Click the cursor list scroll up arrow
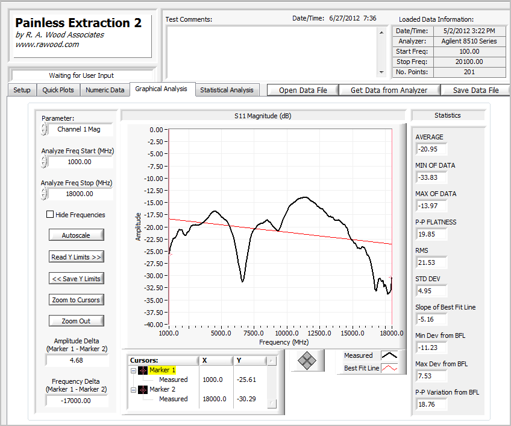 point(271,361)
